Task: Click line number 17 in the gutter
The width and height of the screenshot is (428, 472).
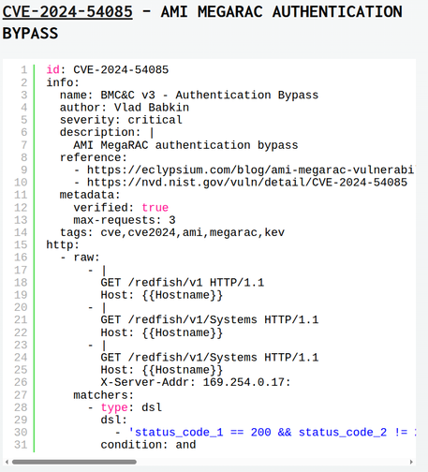Action: (x=21, y=270)
